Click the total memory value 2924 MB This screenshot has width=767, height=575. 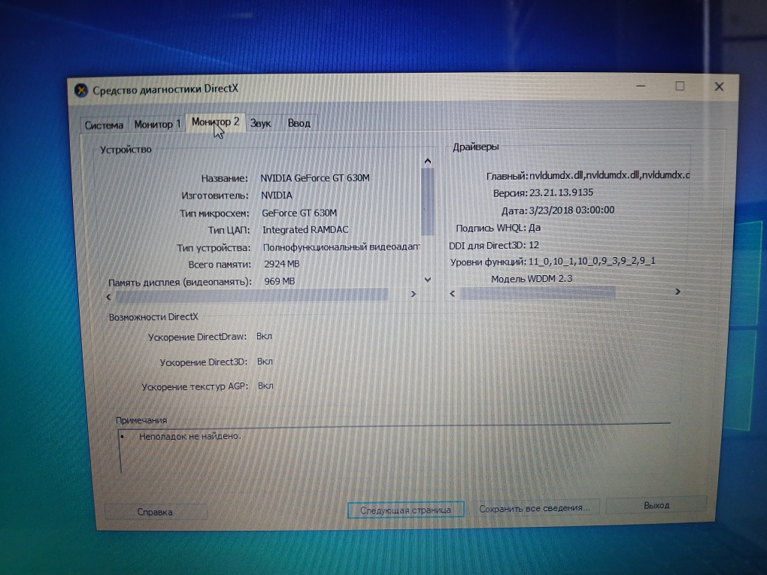tap(282, 264)
